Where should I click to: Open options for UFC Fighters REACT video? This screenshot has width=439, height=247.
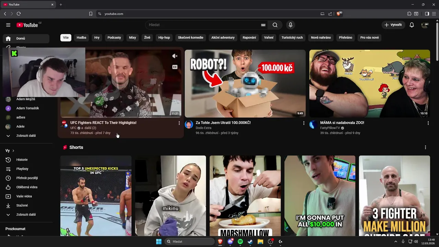(x=179, y=123)
